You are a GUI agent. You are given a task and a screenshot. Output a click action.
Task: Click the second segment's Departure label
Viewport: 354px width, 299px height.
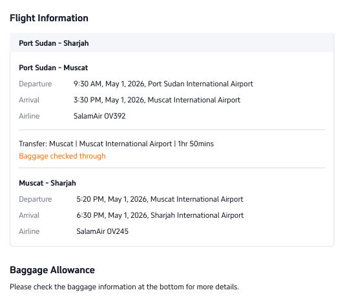point(36,199)
